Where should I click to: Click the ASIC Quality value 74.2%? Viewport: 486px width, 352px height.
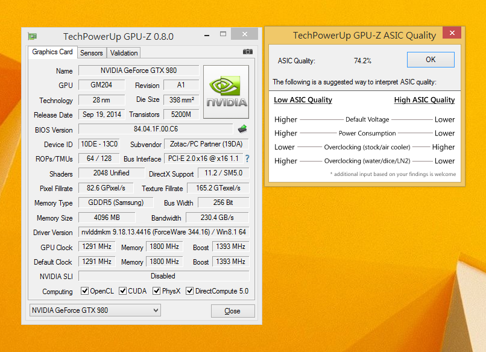362,61
